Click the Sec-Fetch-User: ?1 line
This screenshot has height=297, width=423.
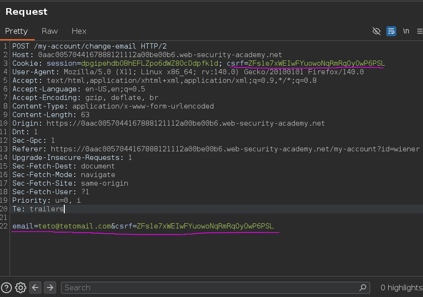click(50, 192)
